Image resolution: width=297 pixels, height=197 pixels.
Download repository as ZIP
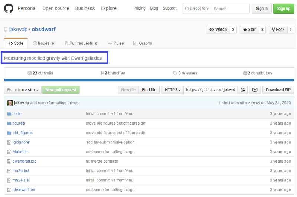[278, 90]
